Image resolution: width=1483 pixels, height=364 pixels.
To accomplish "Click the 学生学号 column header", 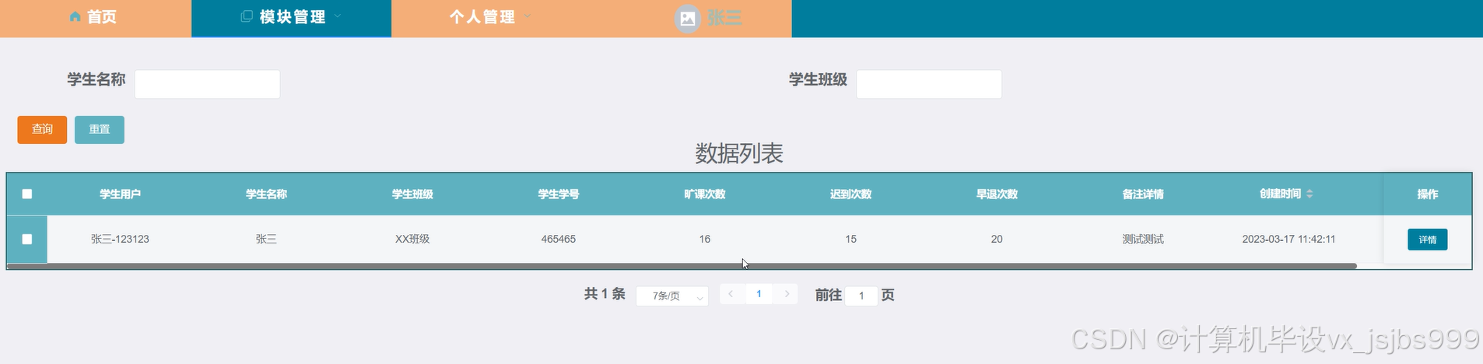I will point(559,194).
